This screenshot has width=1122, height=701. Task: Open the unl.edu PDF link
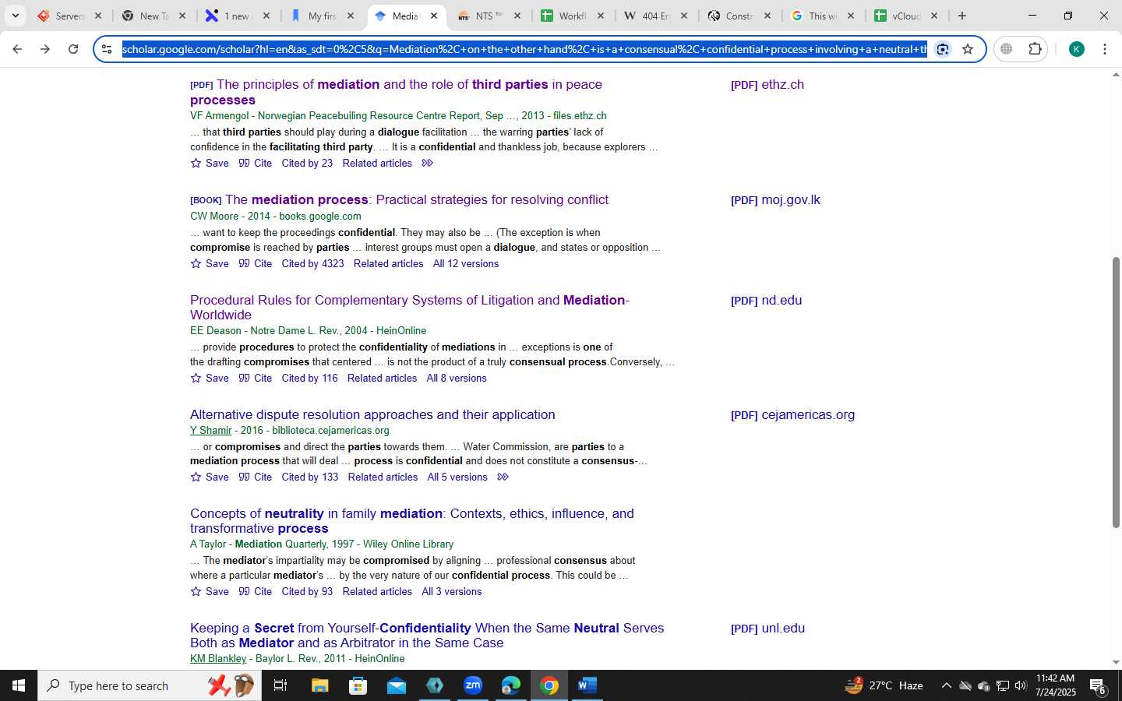[x=767, y=628]
